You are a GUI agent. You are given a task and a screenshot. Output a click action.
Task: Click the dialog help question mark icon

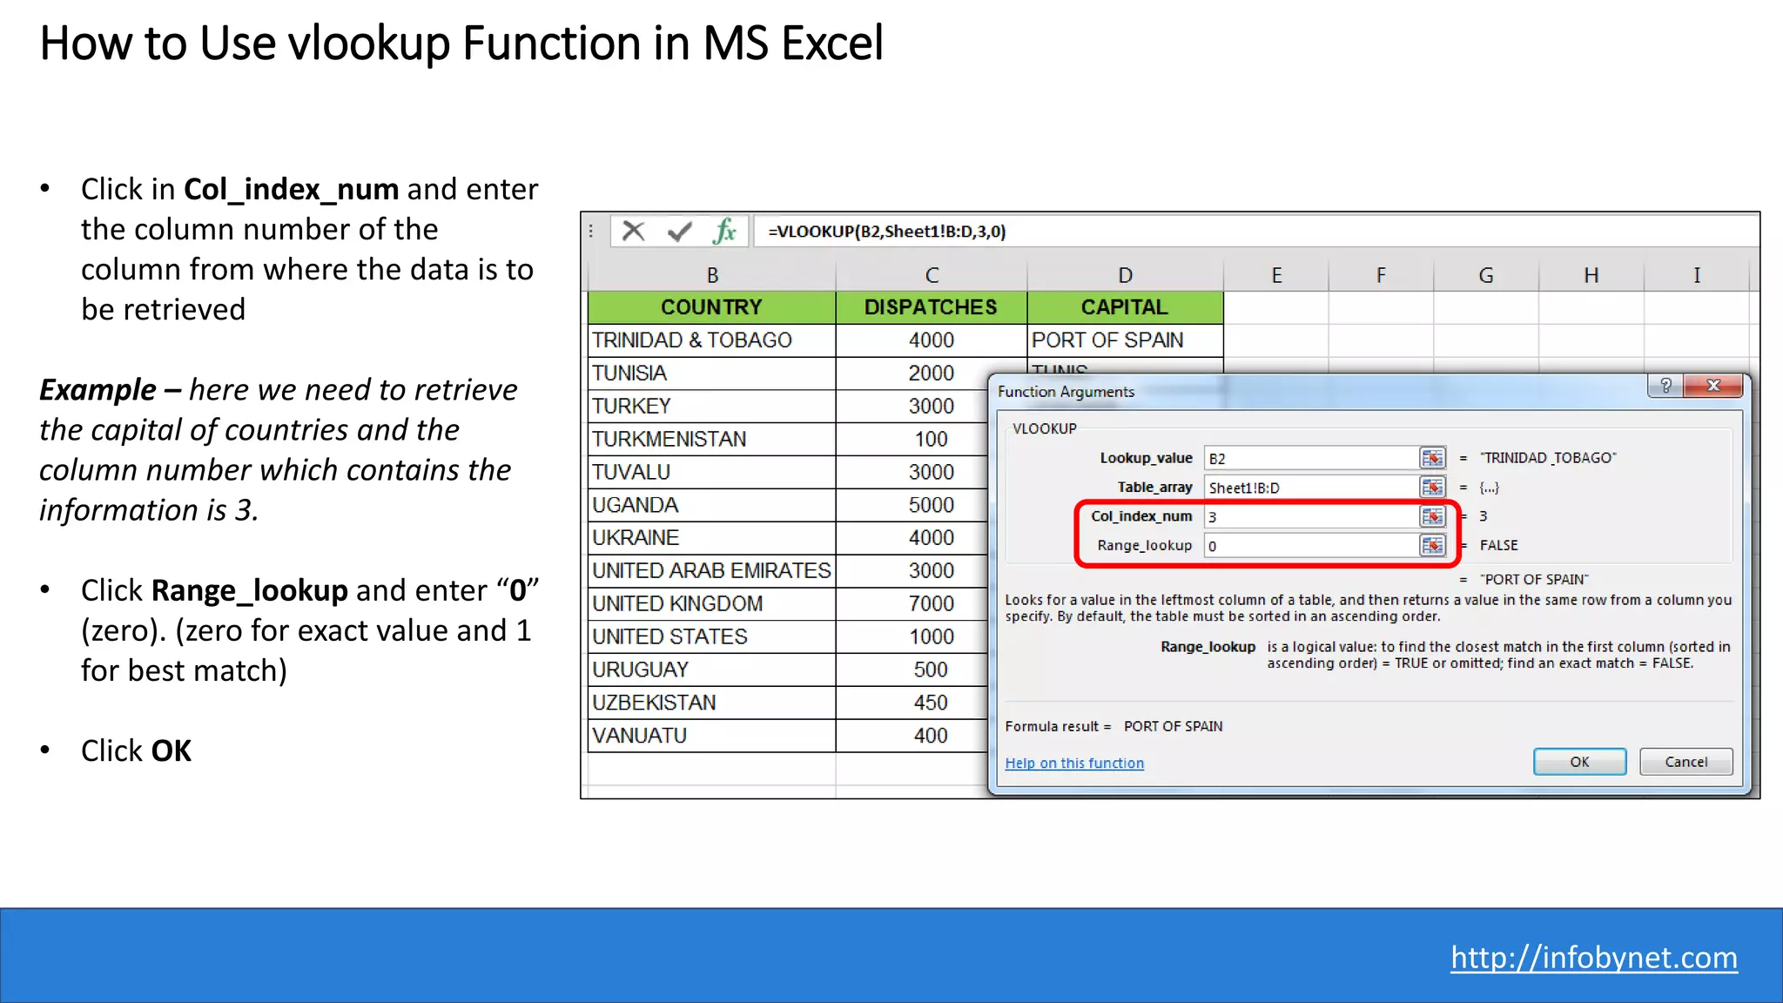pos(1665,386)
